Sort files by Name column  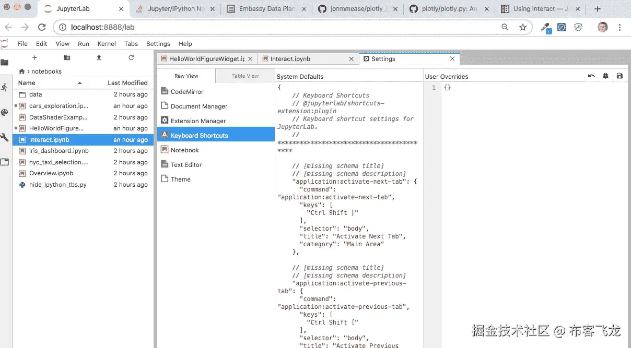pyautogui.click(x=50, y=82)
